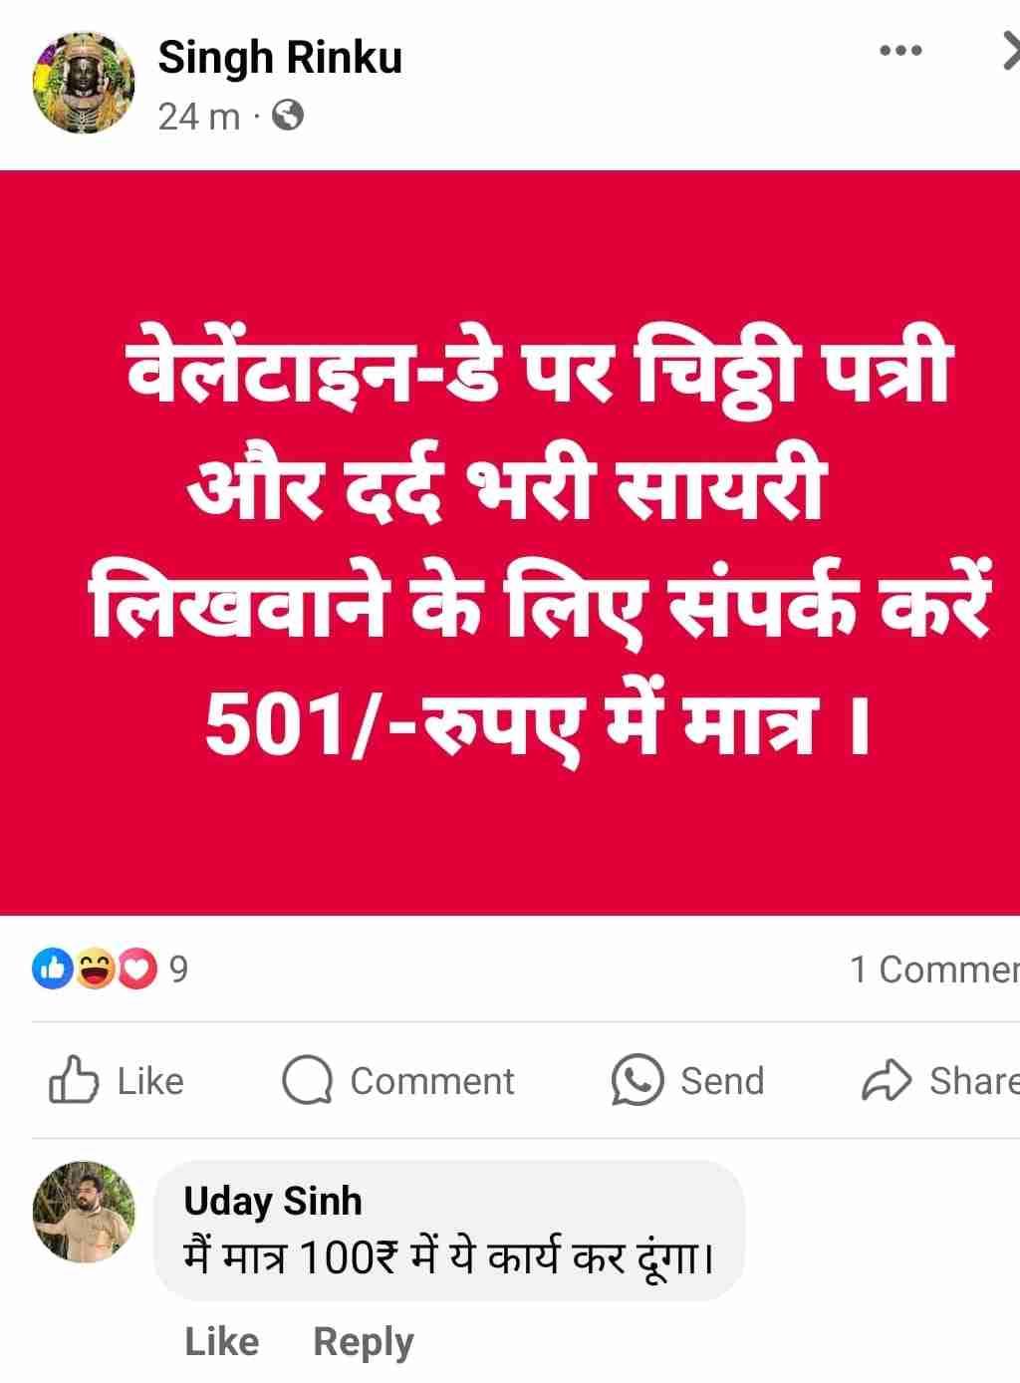Open Uday Sinh's commenter avatar
The height and width of the screenshot is (1383, 1020).
coord(84,1212)
